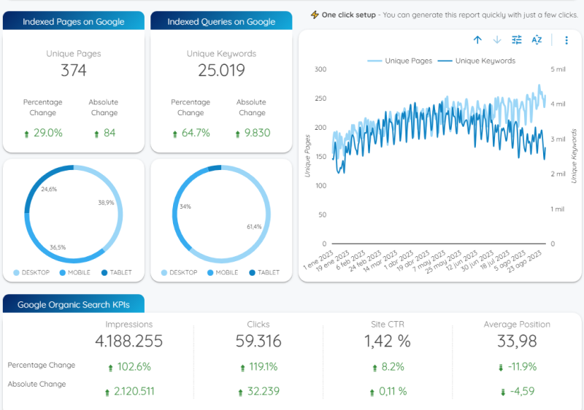The width and height of the screenshot is (584, 410).
Task: Click the Clicks 119.1% change value
Action: coord(264,367)
